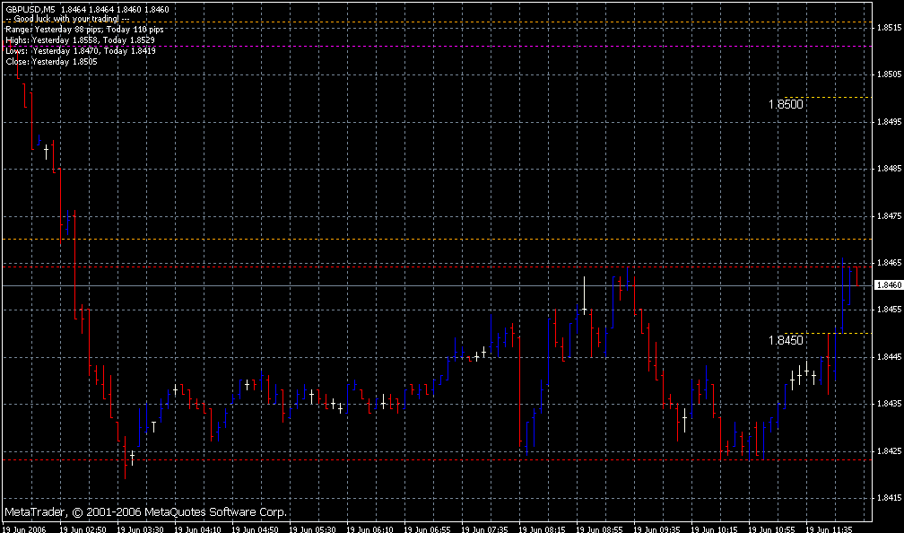Click the '19 Jun 06:10' time label
904x533 pixels.
click(370, 529)
